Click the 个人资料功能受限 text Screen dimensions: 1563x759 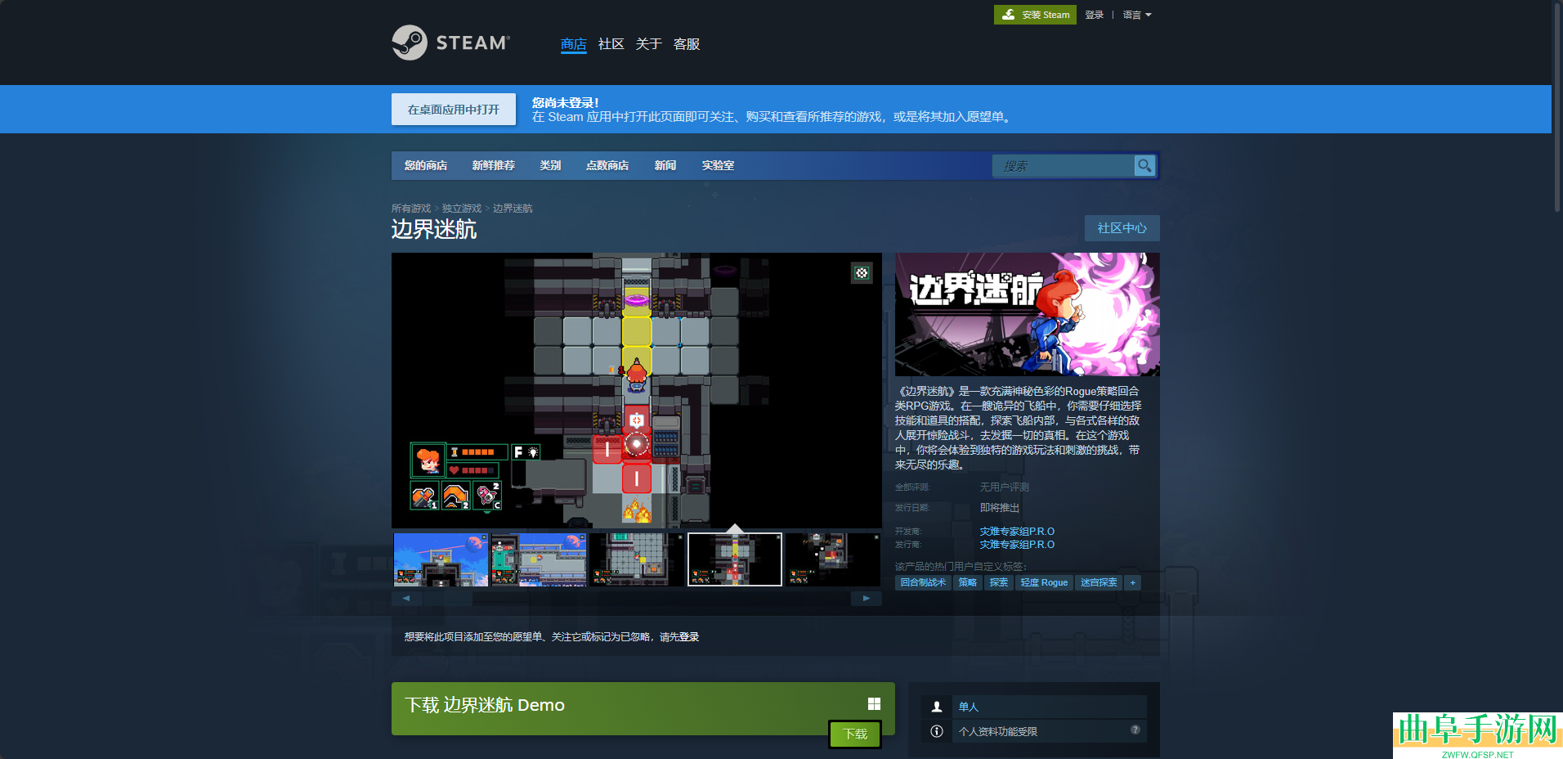[x=998, y=732]
